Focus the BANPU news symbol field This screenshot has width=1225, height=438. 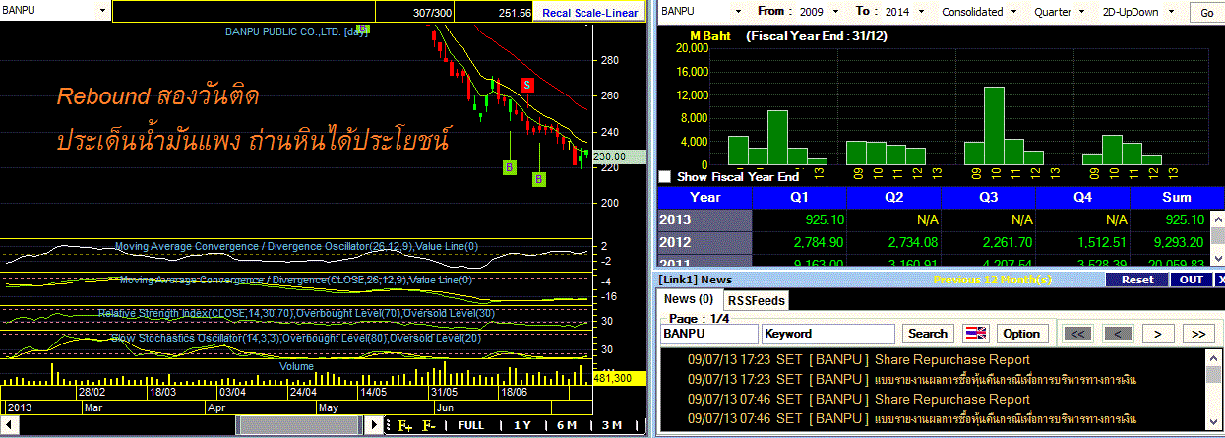coord(709,334)
